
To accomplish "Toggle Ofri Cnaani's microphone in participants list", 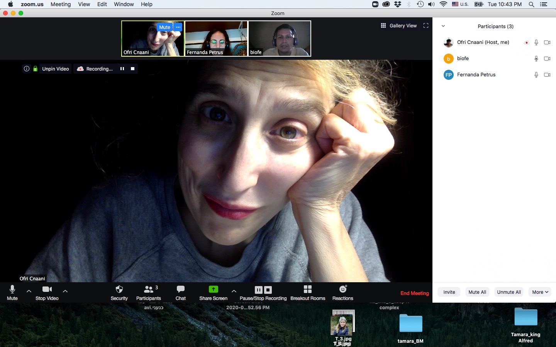I will point(536,42).
